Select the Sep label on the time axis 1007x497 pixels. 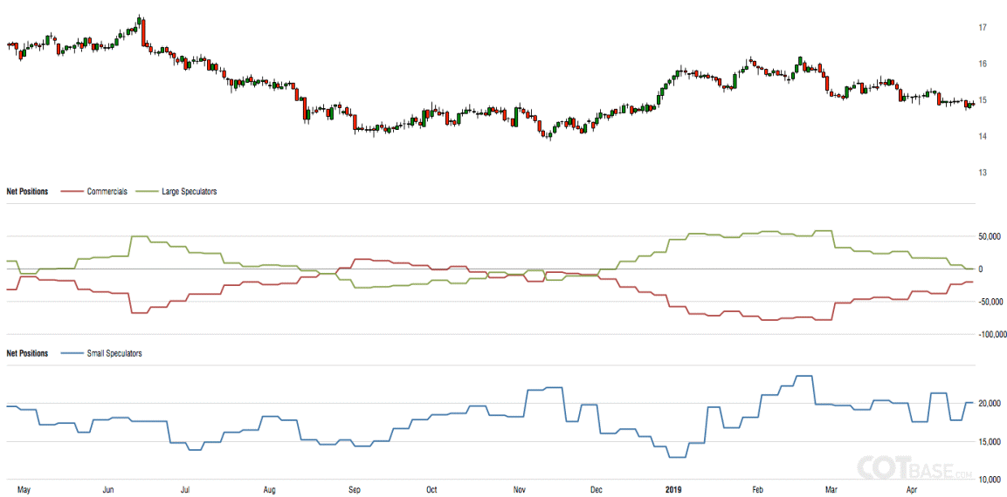[x=355, y=490]
